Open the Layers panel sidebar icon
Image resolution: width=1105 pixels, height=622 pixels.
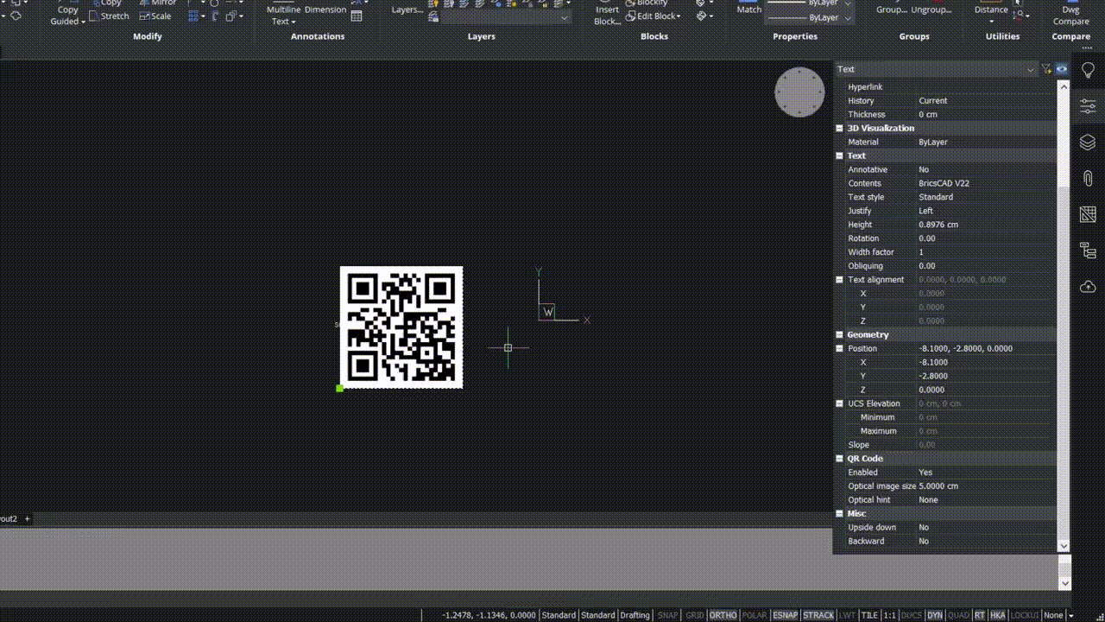point(1088,142)
